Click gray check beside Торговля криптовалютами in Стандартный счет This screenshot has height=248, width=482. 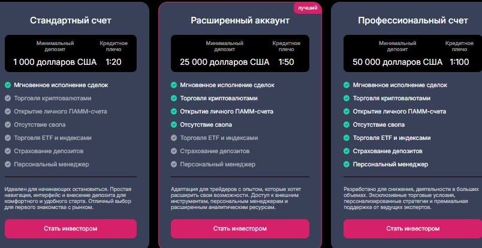[x=8, y=98]
